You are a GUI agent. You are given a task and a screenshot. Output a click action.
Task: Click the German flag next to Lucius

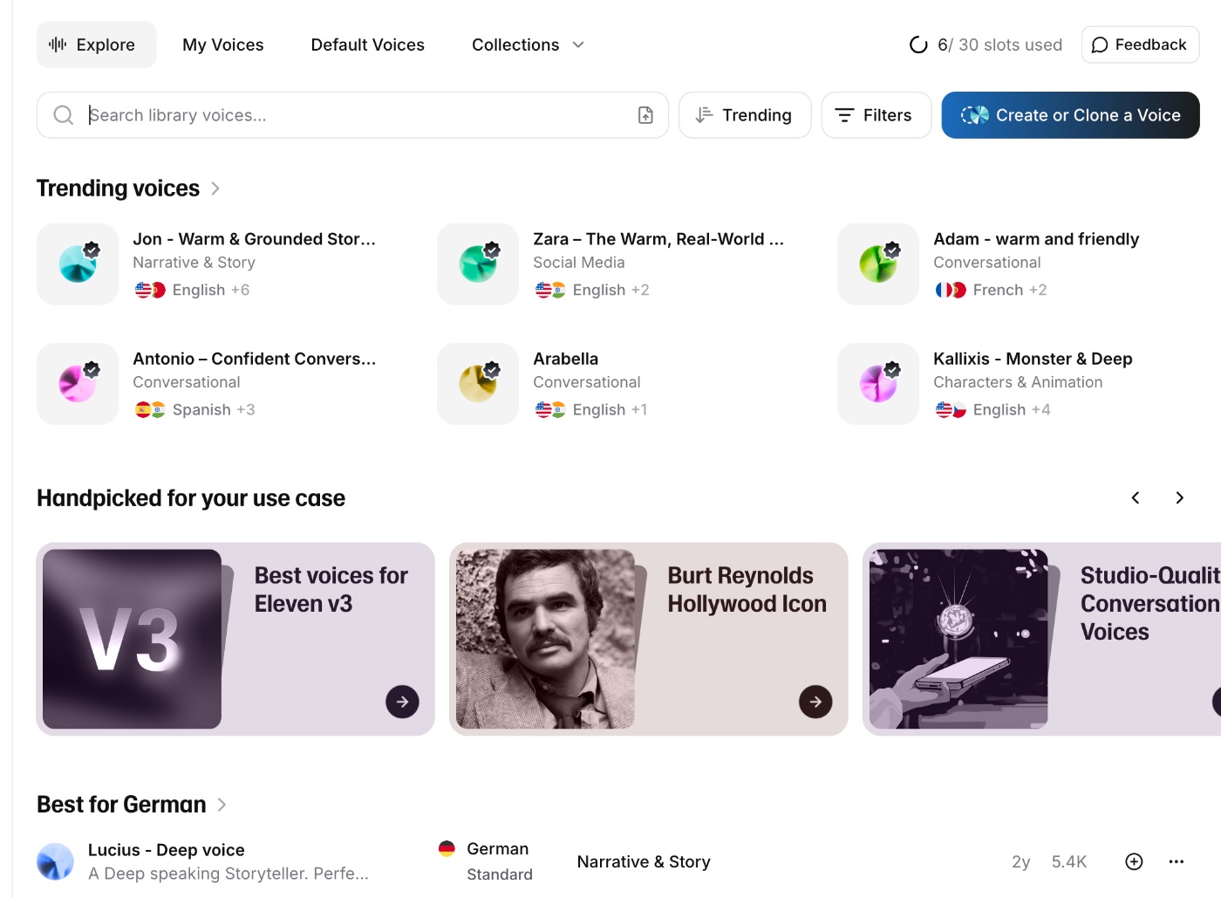(447, 847)
